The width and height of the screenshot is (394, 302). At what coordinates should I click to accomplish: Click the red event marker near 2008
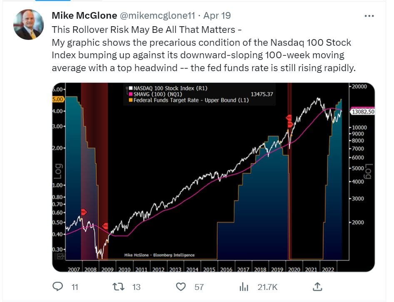(83, 212)
